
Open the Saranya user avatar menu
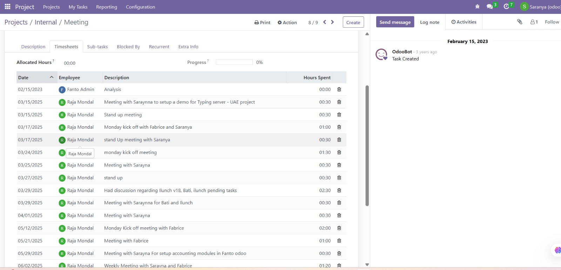(x=524, y=7)
